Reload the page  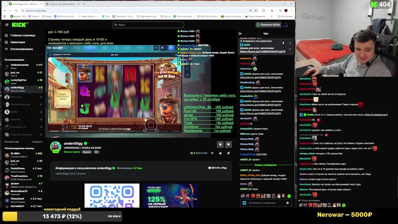pos(16,11)
